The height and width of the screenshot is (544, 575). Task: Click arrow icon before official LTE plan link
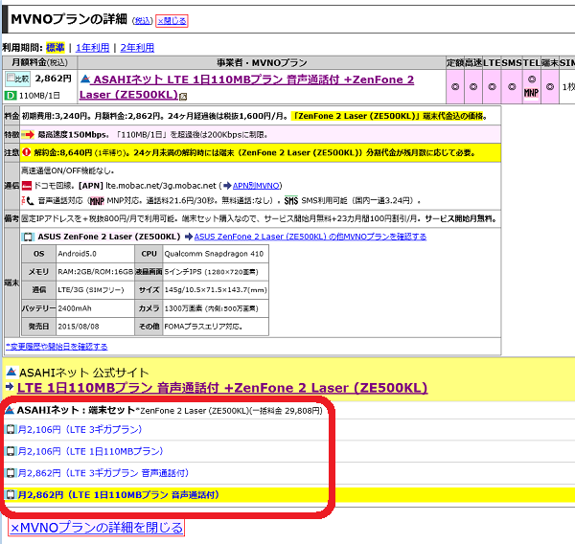(10, 386)
